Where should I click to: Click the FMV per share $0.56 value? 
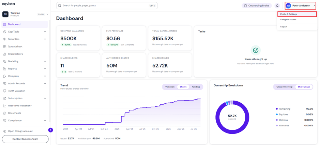[113, 38]
